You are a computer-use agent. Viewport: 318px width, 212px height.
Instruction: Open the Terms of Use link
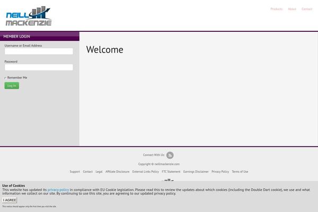[x=240, y=172]
